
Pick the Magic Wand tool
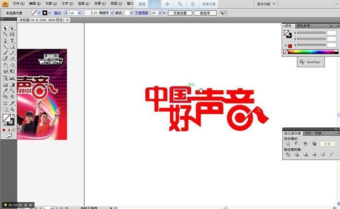pos(5,34)
